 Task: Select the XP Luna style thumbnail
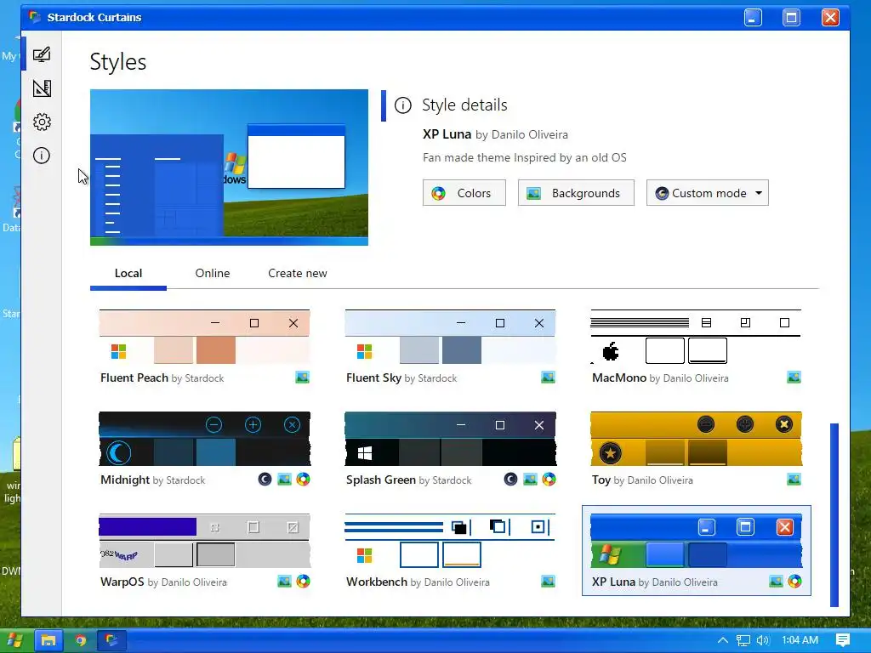tap(696, 541)
